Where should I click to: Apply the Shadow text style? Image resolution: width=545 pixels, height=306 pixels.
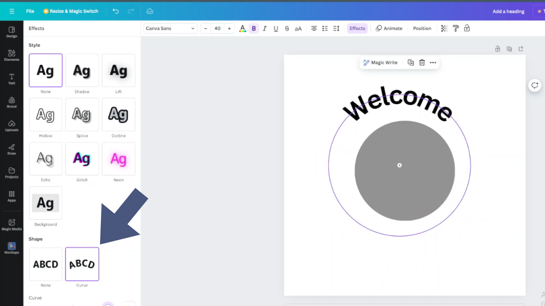click(82, 70)
